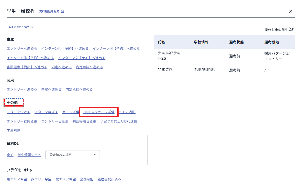Select スターをはずす to remove stars
300x189 pixels.
46,112
